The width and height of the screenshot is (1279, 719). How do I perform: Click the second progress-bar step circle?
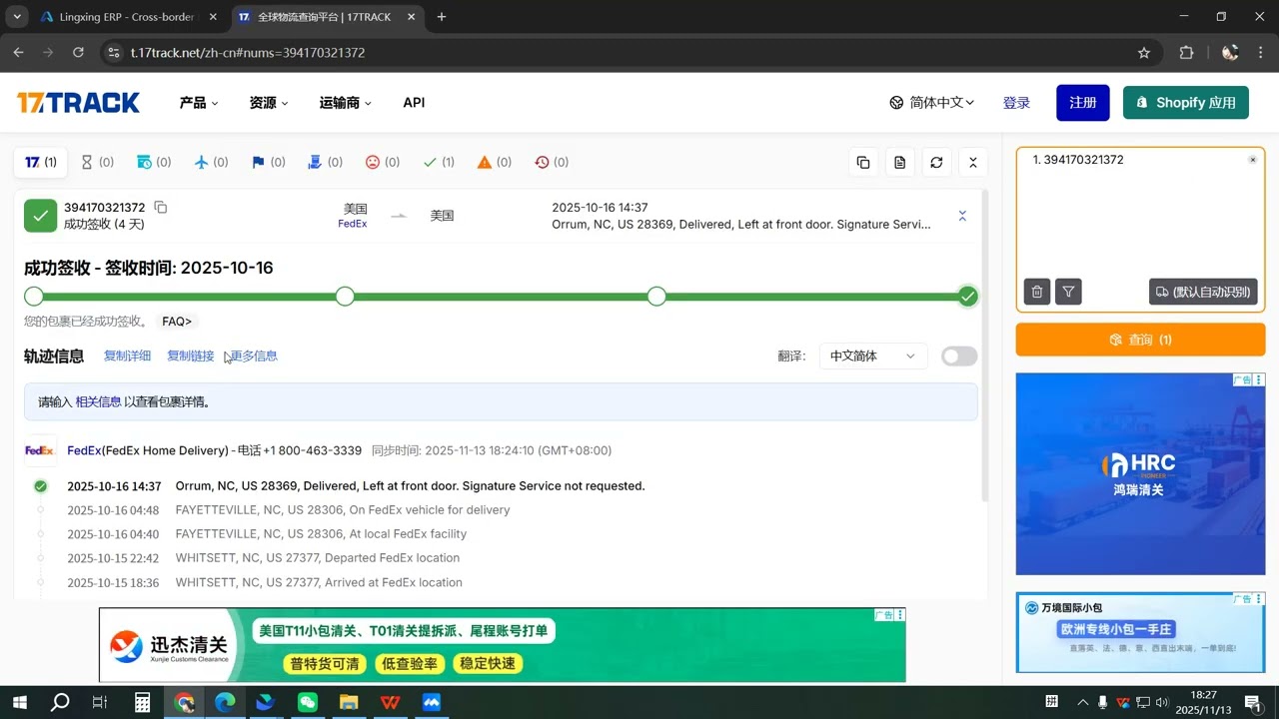345,297
